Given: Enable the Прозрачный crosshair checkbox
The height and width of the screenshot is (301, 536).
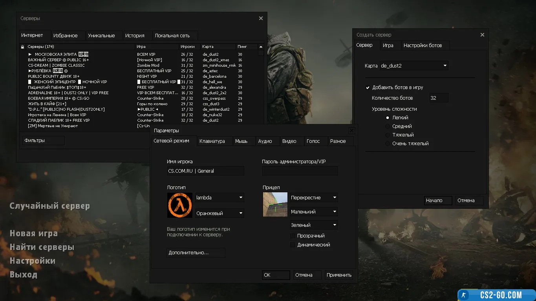Looking at the screenshot, I should point(293,236).
